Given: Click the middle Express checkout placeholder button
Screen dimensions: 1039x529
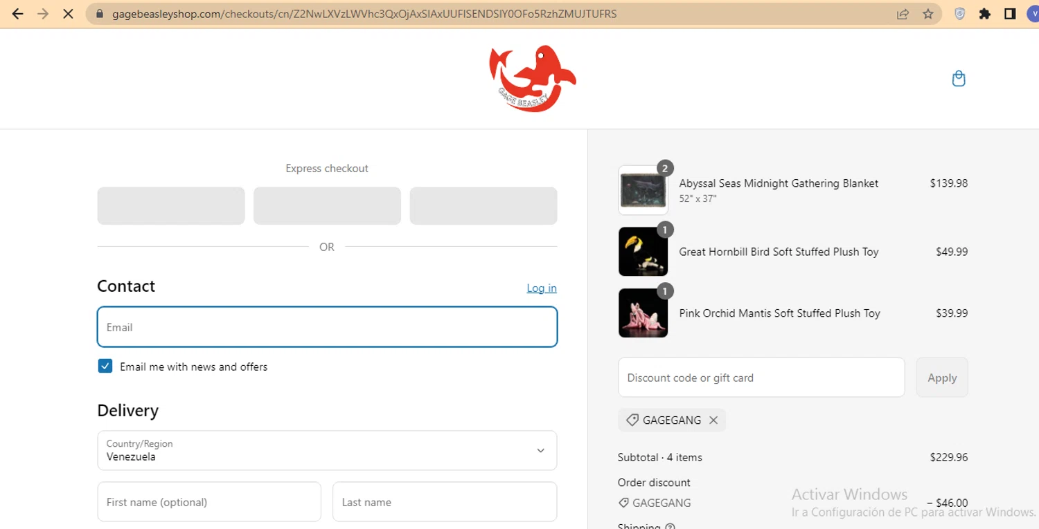Looking at the screenshot, I should 327,206.
